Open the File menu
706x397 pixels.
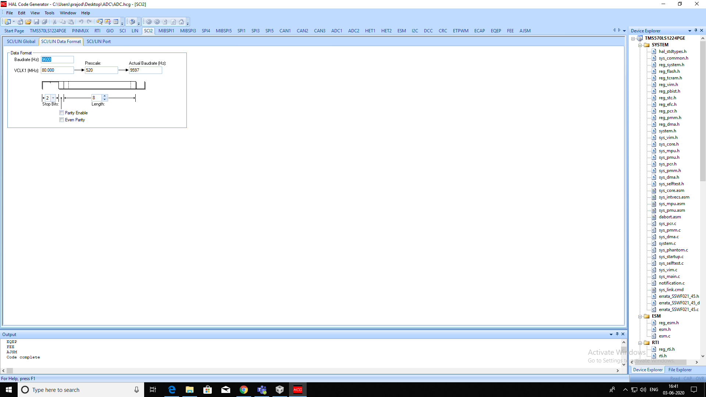pyautogui.click(x=10, y=13)
